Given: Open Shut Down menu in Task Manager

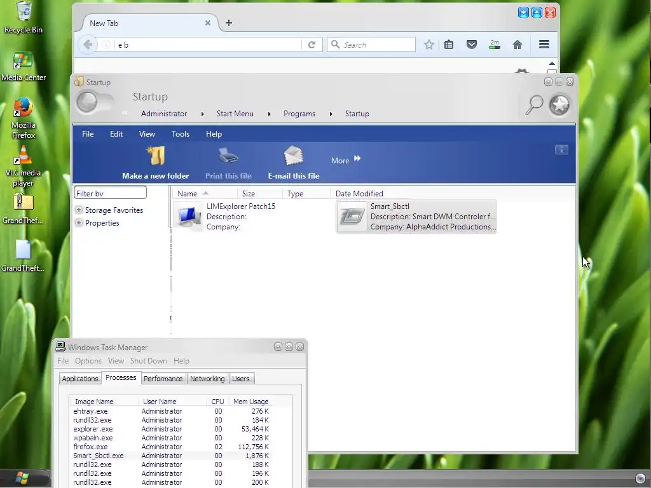Looking at the screenshot, I should (x=149, y=361).
